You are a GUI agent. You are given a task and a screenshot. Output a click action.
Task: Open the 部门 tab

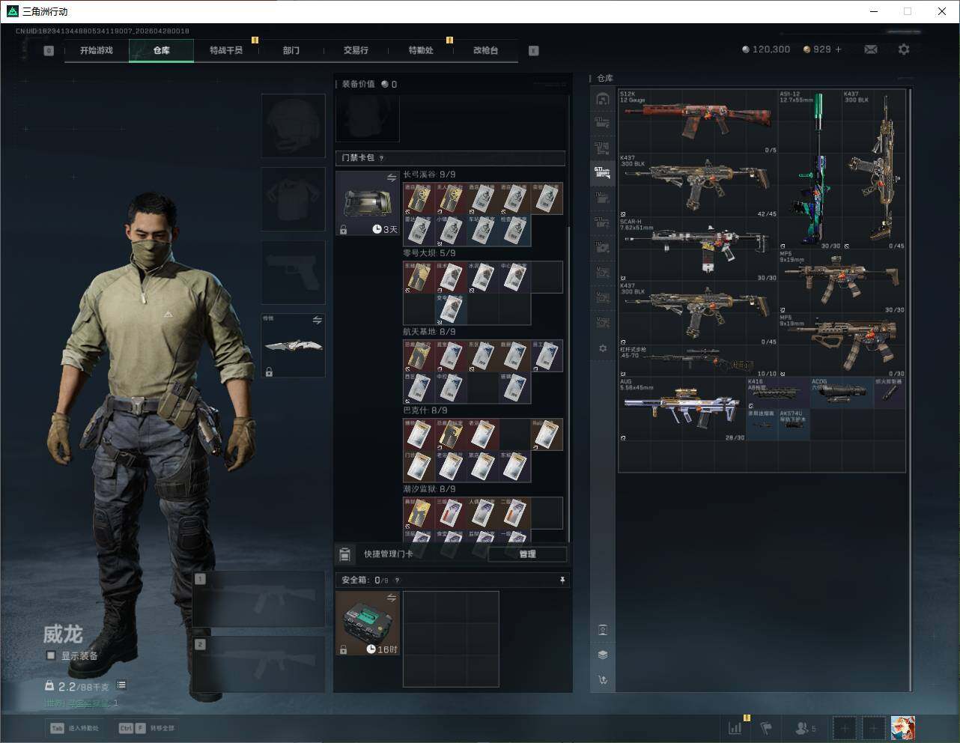click(x=291, y=50)
